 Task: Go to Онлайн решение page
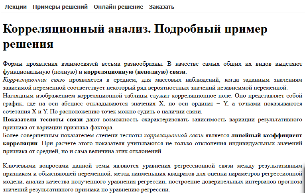[x=118, y=7]
